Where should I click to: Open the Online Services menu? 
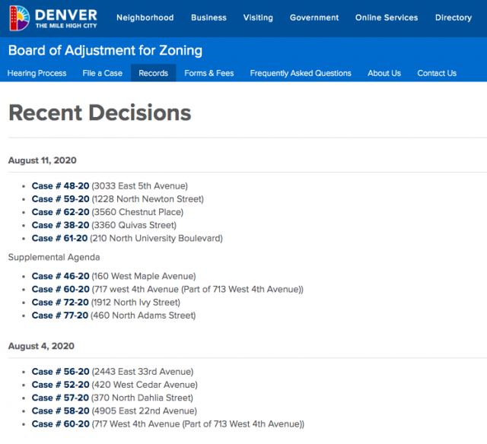tap(387, 17)
